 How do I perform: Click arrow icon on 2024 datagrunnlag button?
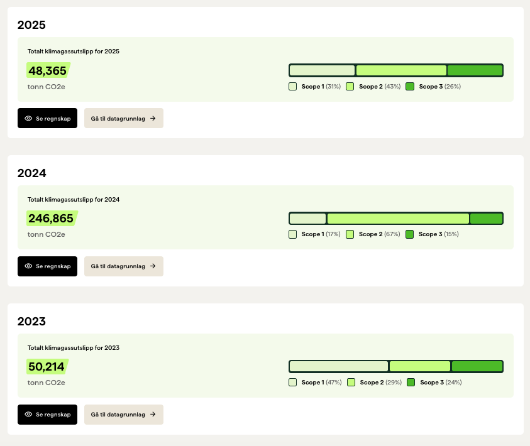(x=153, y=266)
